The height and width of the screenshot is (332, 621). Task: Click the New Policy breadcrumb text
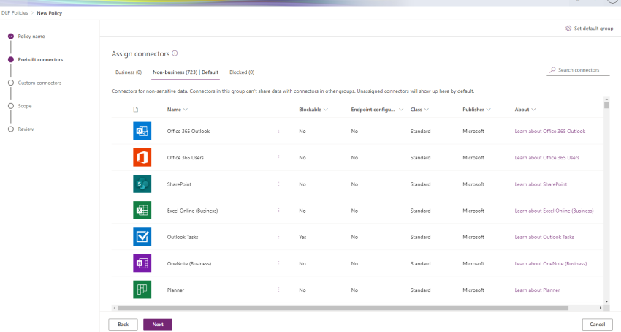coord(49,13)
